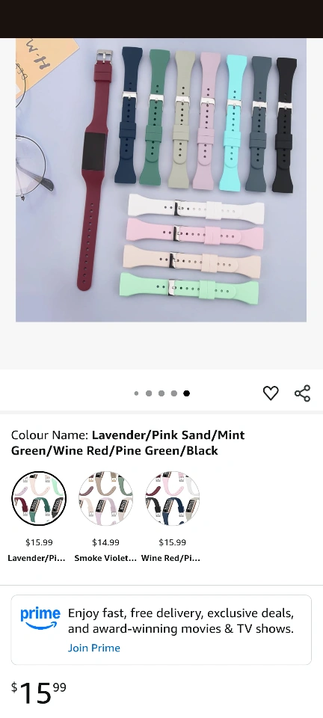Tap the Wine Red/Pi... option label
The image size is (323, 718).
(x=170, y=558)
